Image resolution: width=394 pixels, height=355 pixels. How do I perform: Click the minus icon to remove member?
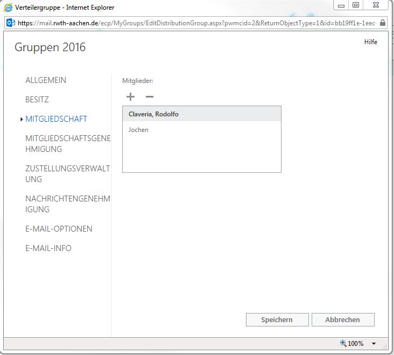coord(150,97)
